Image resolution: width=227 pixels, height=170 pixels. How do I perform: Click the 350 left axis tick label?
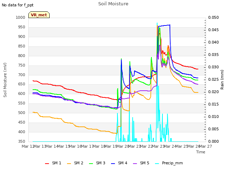pos(22,141)
